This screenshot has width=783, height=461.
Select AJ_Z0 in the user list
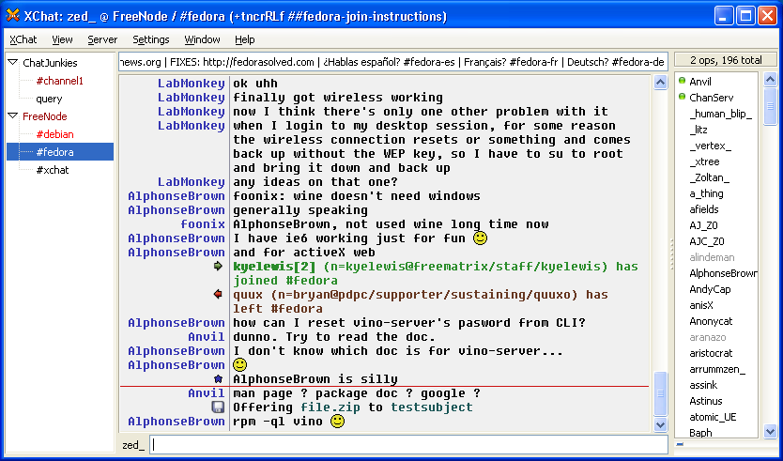pyautogui.click(x=703, y=225)
